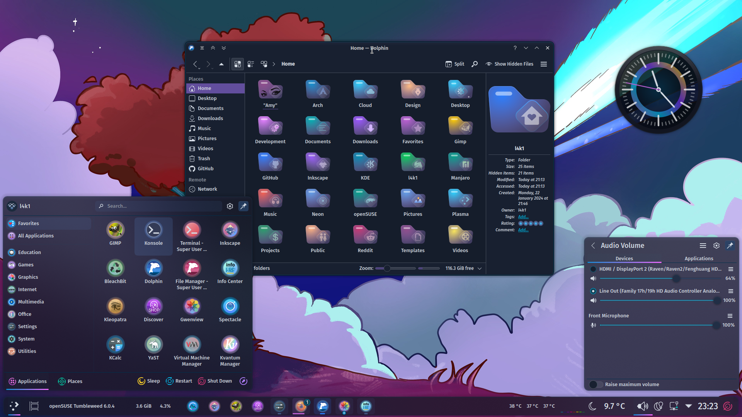Open the Cloud folder in Dolphin
Viewport: 742px width, 417px height.
(365, 94)
